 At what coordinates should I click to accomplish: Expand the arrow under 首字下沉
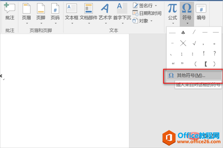coord(123,23)
